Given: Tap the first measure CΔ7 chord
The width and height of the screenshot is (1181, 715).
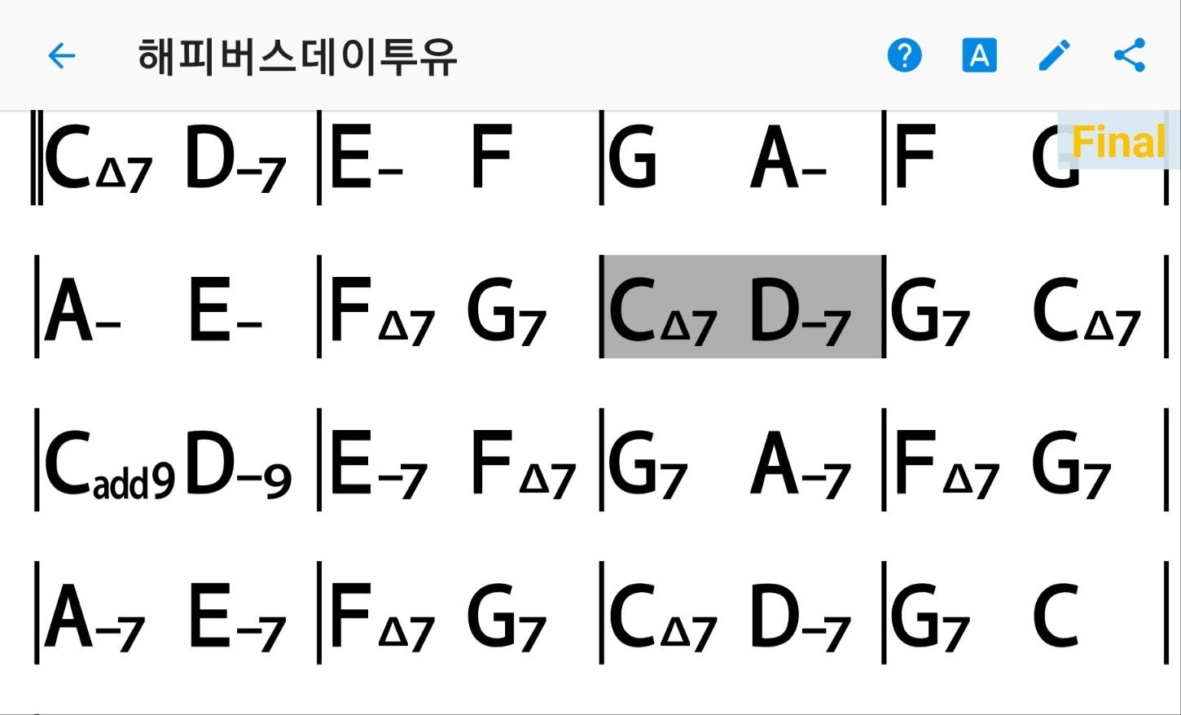Looking at the screenshot, I should pos(99,157).
